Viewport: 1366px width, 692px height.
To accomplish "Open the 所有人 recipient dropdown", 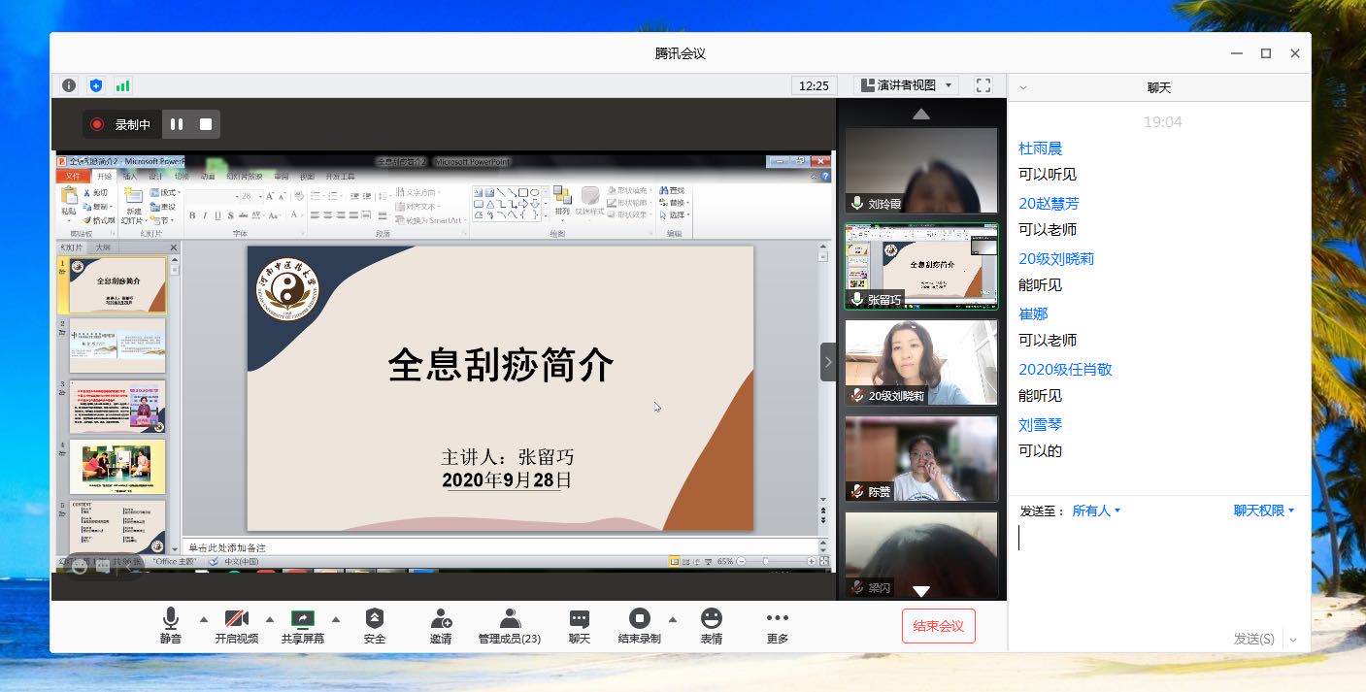I will pos(1096,511).
